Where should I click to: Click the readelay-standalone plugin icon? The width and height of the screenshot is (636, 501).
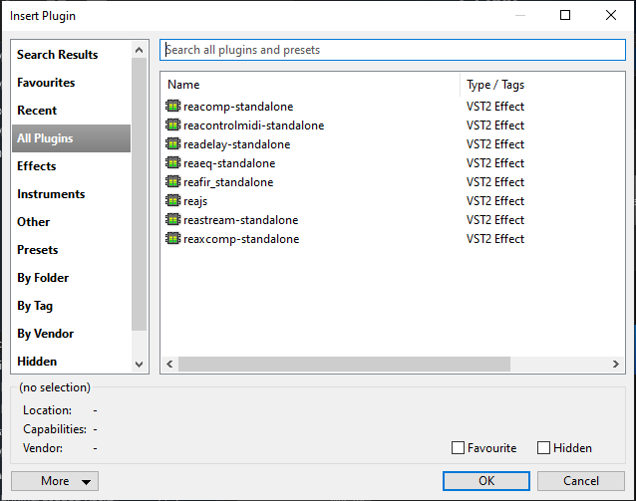[173, 143]
